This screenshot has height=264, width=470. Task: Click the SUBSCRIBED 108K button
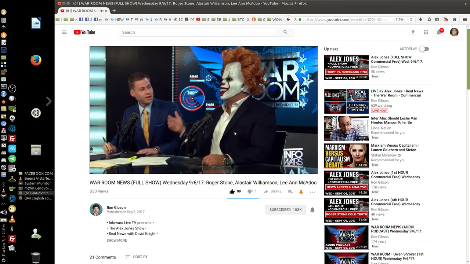(286, 210)
